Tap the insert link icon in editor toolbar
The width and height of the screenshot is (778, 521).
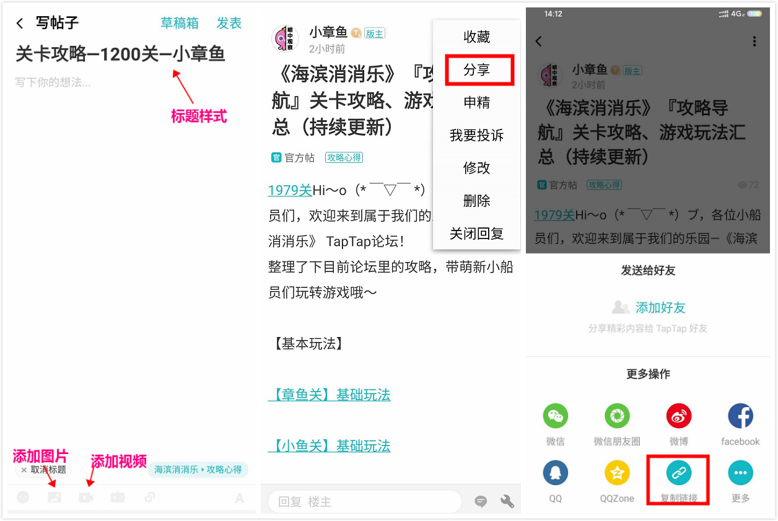(149, 497)
